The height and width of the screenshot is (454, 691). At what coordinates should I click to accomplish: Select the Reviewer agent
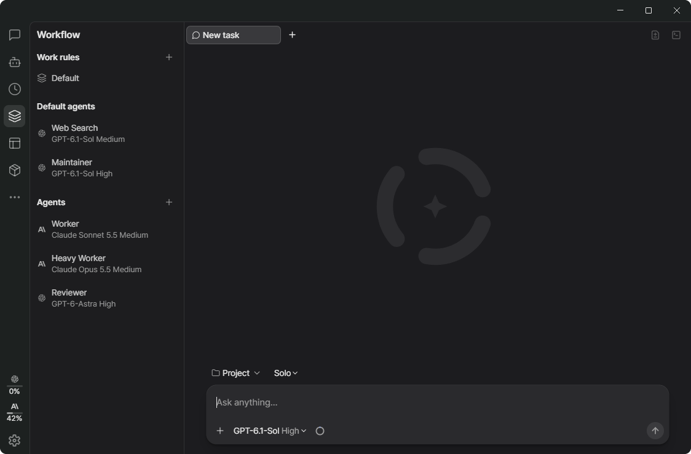pos(106,298)
